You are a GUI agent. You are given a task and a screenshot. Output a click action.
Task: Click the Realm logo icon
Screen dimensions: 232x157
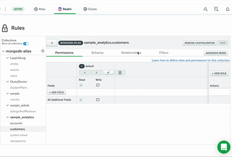pyautogui.click(x=60, y=9)
